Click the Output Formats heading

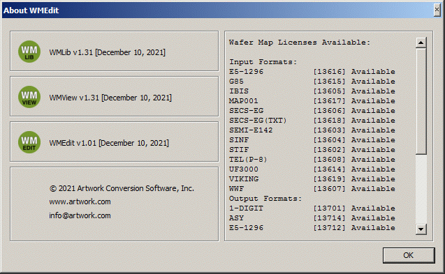[265, 199]
